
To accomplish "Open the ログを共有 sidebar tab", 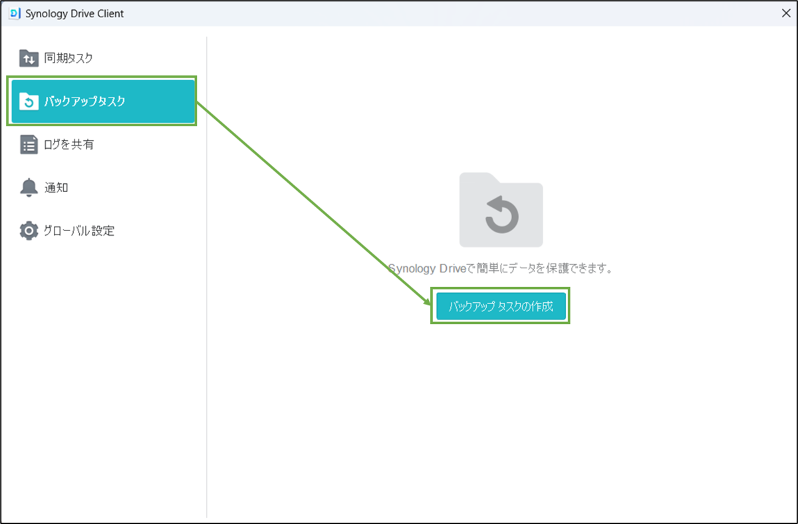I will click(x=103, y=145).
